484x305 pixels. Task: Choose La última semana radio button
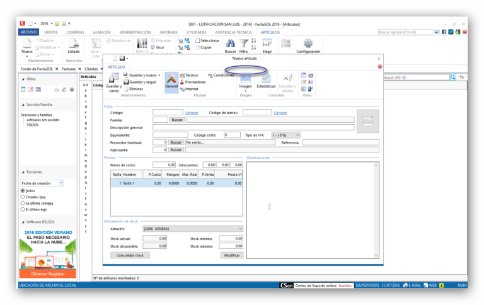23,203
